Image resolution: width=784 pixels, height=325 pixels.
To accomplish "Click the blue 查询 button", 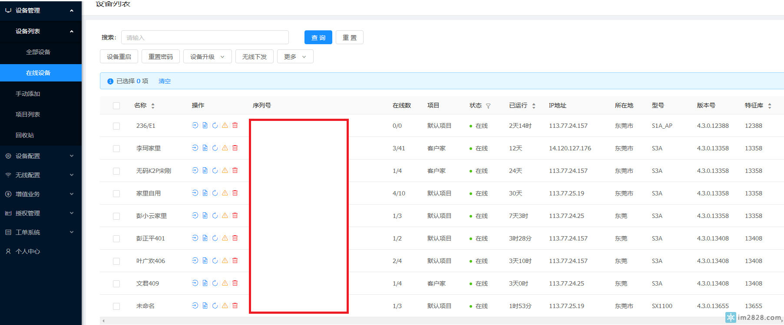I will [x=318, y=38].
